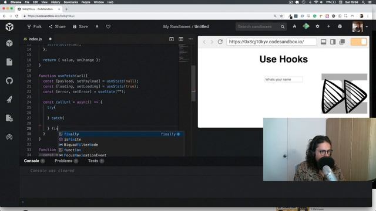
Task: Open the Live broadcast sidebar icon
Action: tap(9, 137)
